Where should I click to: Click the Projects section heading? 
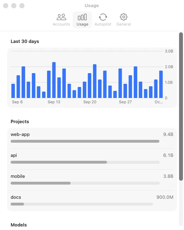pyautogui.click(x=20, y=122)
